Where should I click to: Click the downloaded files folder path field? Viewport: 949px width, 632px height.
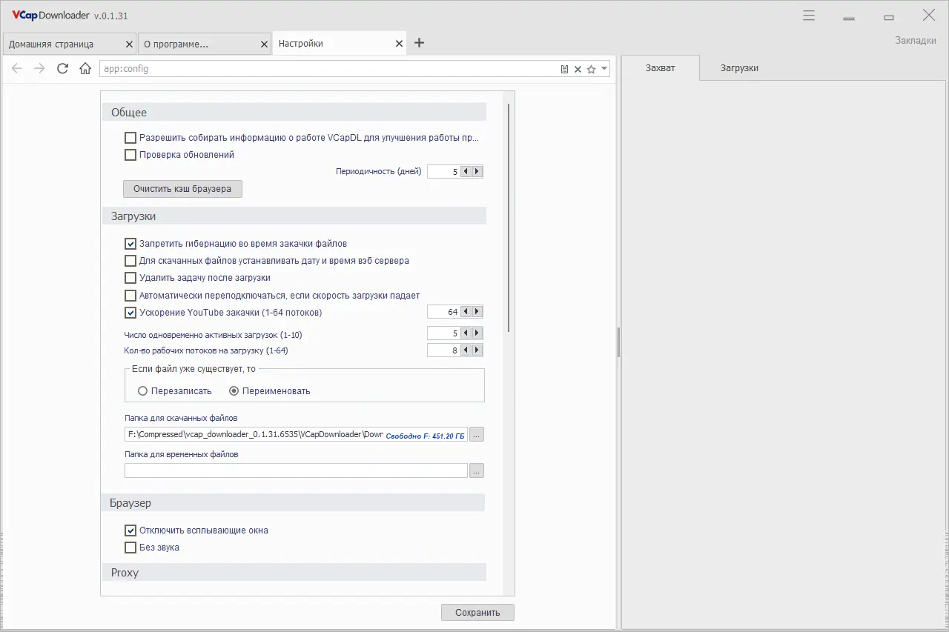296,435
